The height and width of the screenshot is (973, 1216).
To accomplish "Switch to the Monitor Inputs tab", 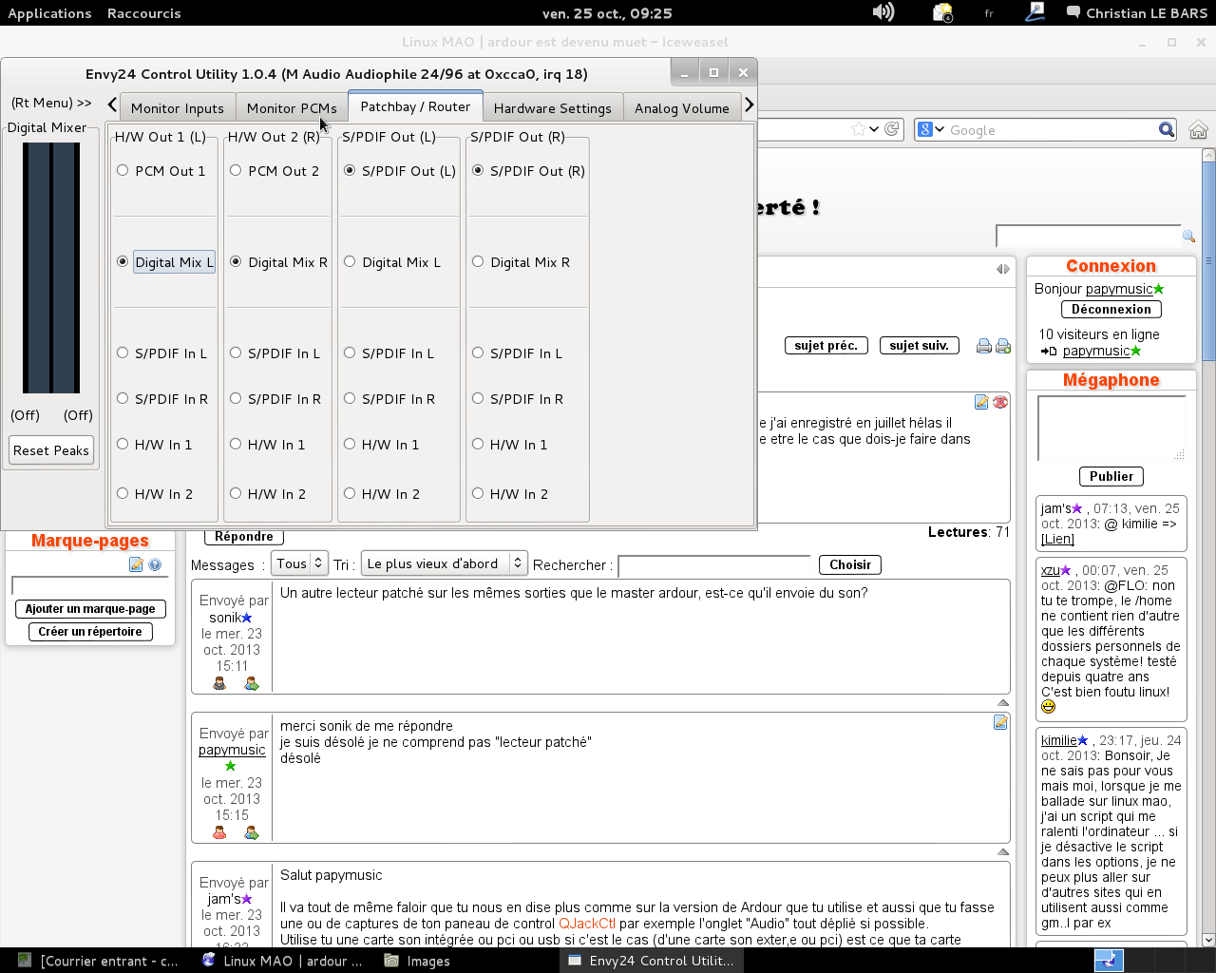I will pos(177,108).
